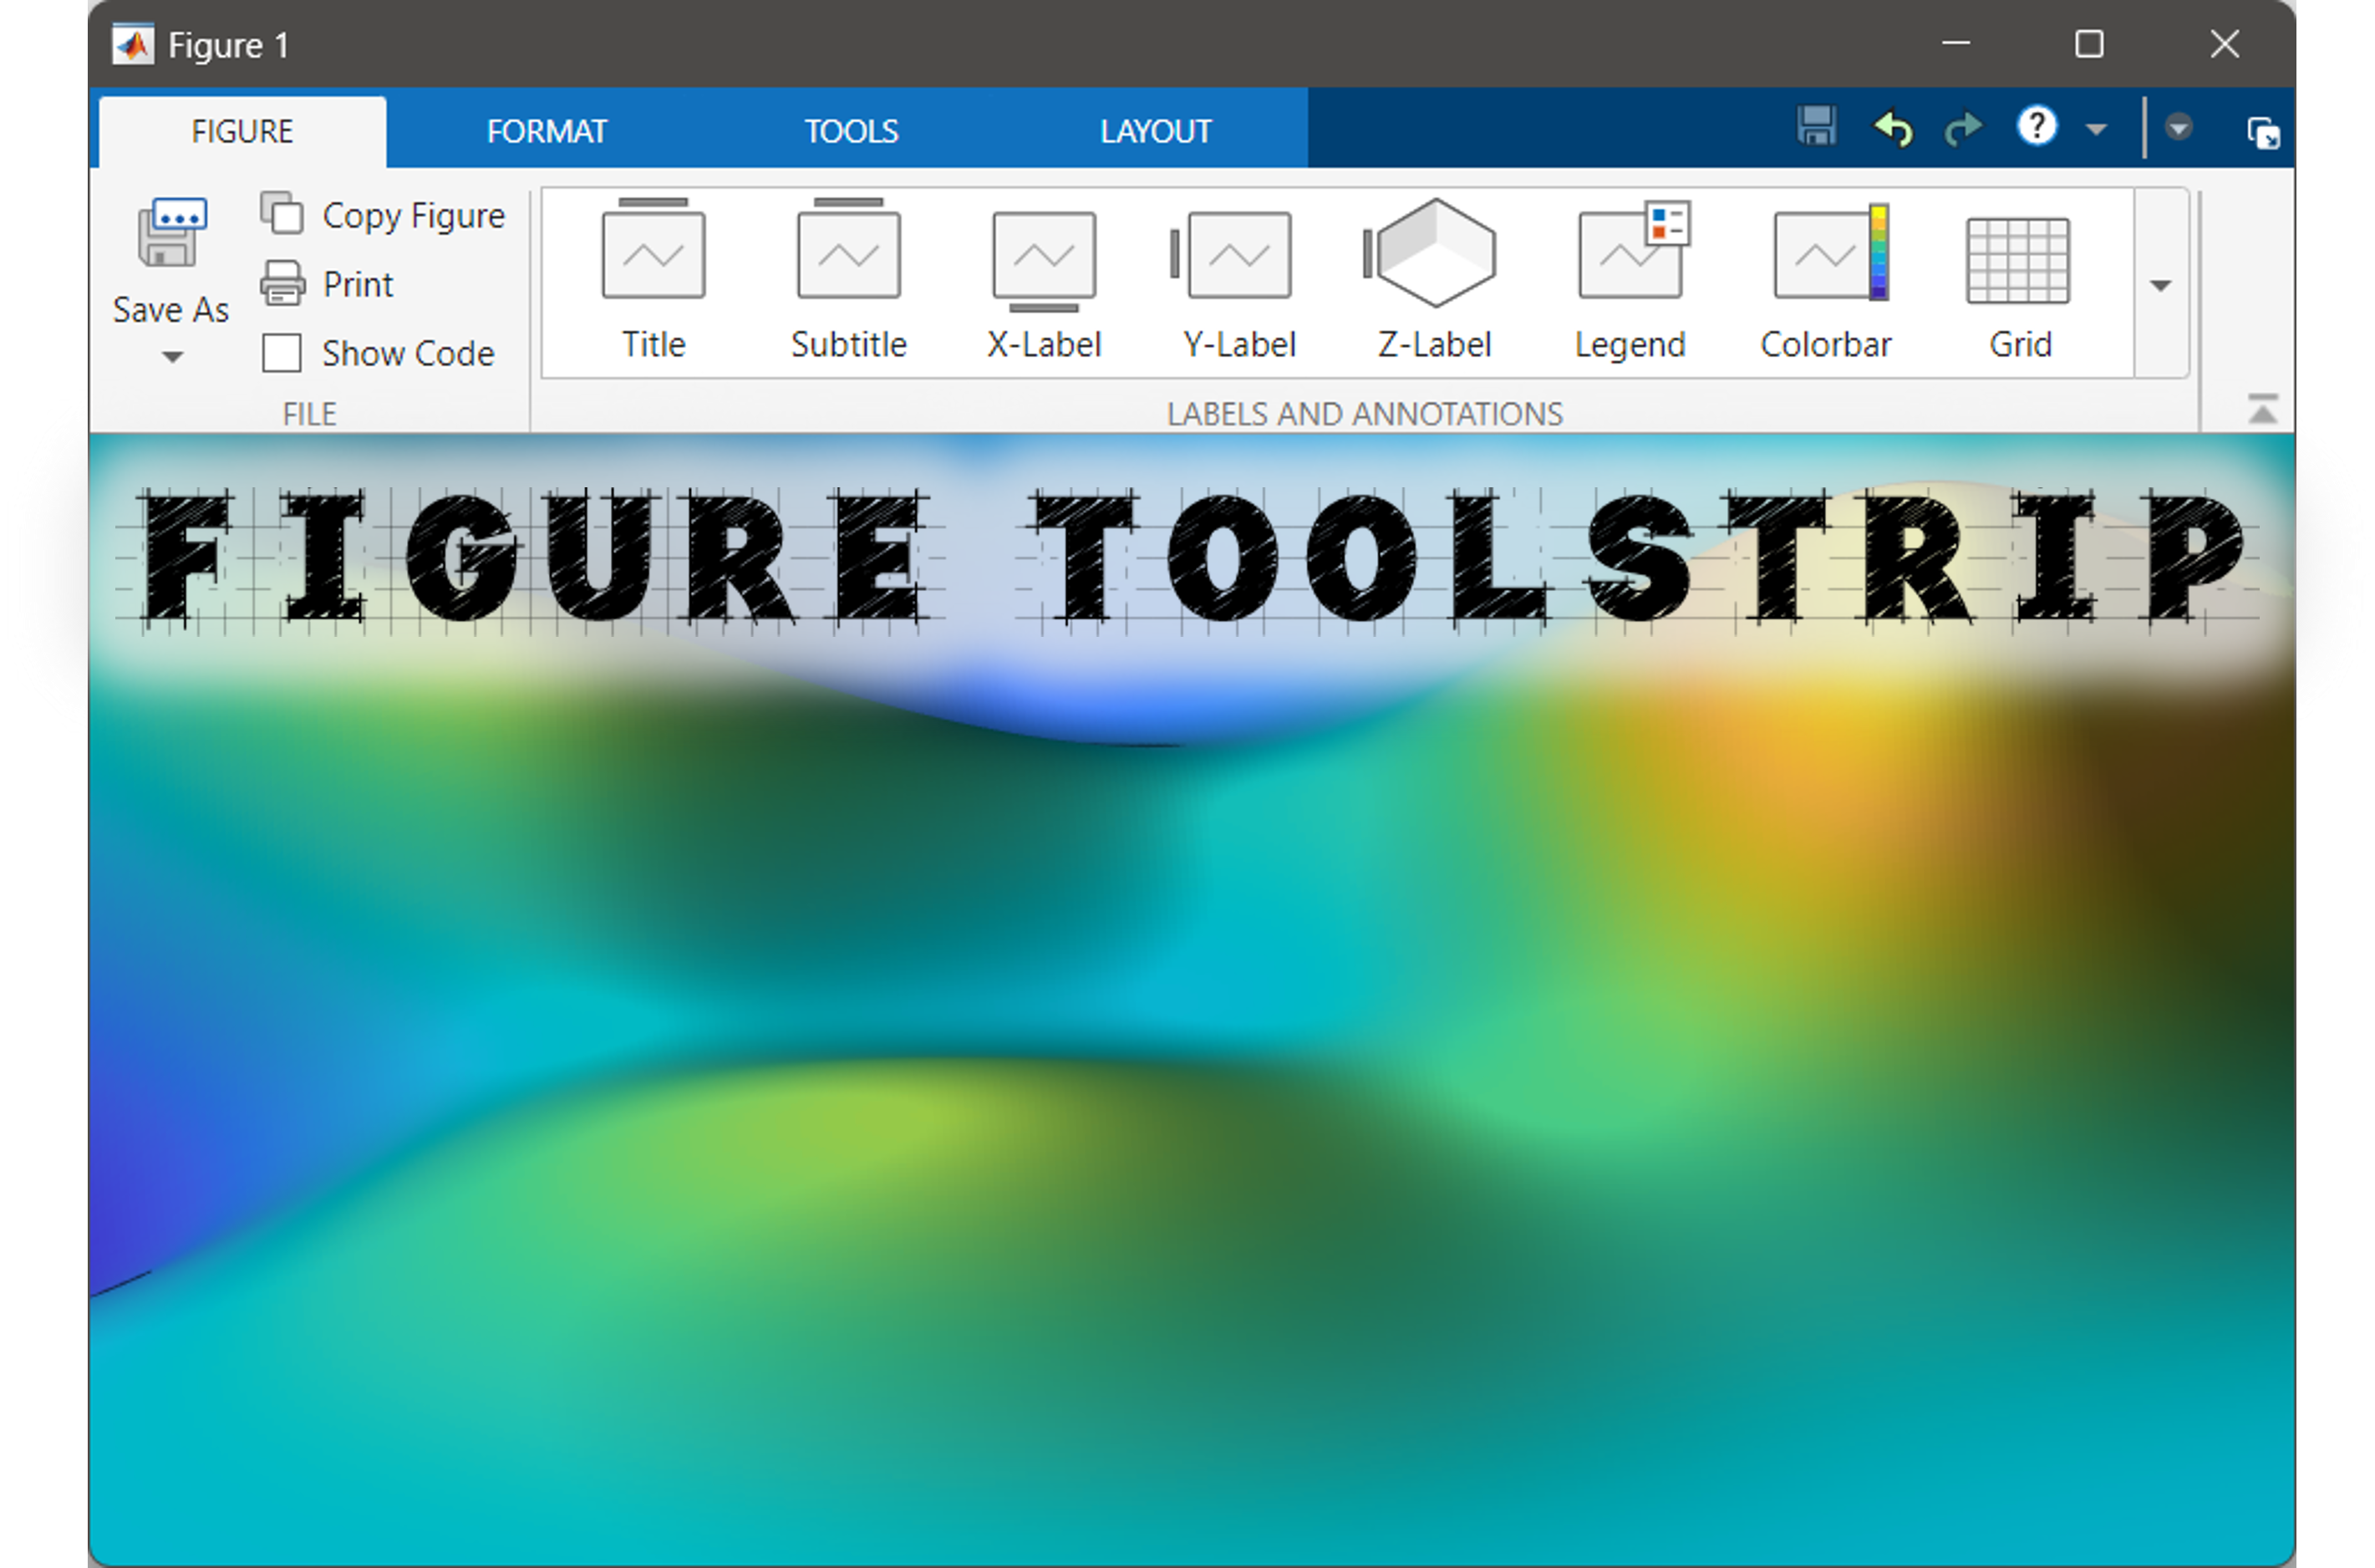
Task: Toggle the Grid lines
Action: click(x=2018, y=261)
